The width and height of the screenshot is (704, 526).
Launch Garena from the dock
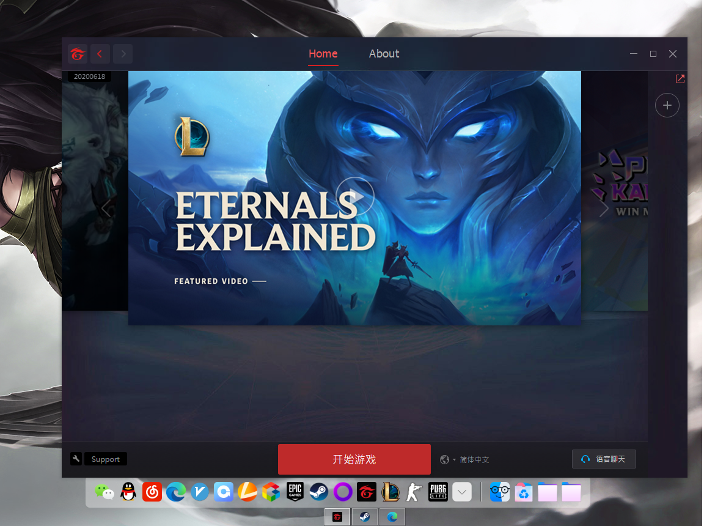(x=367, y=492)
